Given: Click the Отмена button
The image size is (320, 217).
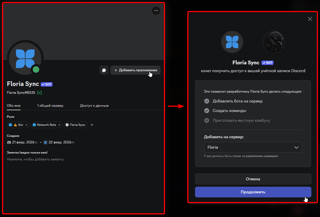Looking at the screenshot, I should click(253, 179).
